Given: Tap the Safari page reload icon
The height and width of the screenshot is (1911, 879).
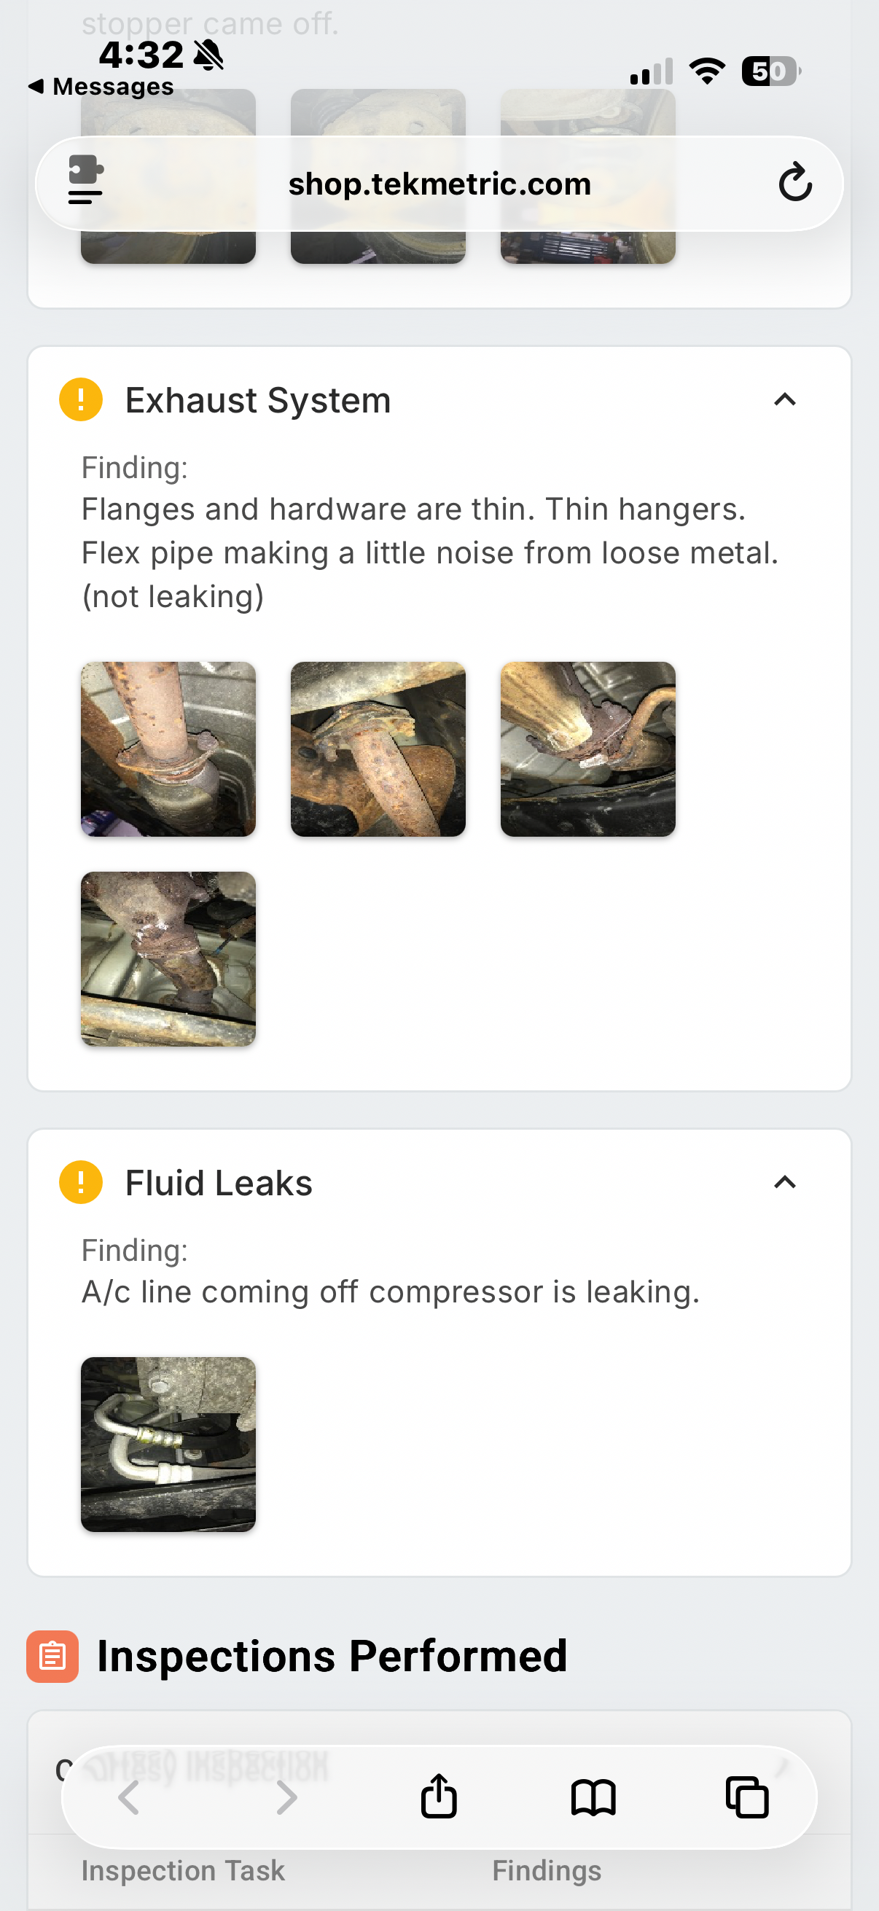Looking at the screenshot, I should (794, 182).
